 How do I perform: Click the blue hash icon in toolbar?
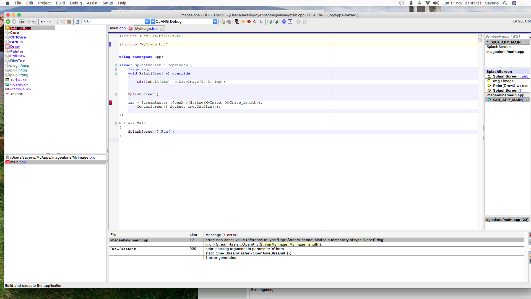tap(261, 22)
